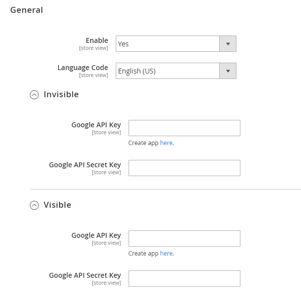Open the Language Code dropdown arrow

point(228,71)
